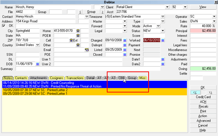The image size is (218, 136).
Task: Open calendar picker for DOB field
Action: tap(37, 64)
